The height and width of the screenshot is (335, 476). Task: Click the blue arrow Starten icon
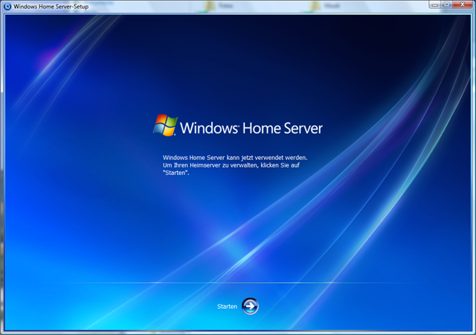pyautogui.click(x=250, y=306)
